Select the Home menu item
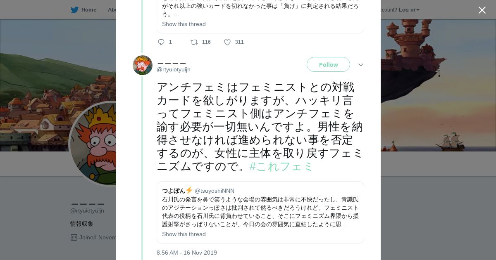Image resolution: width=496 pixels, height=260 pixels. point(89,10)
